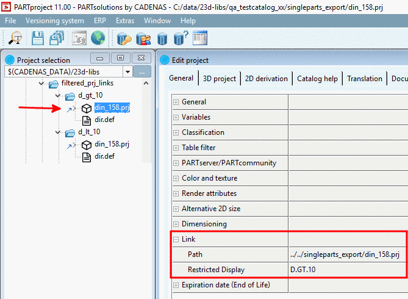Click the text search magnifier toolbar icon
The width and height of the screenshot is (408, 299).
tap(16, 38)
